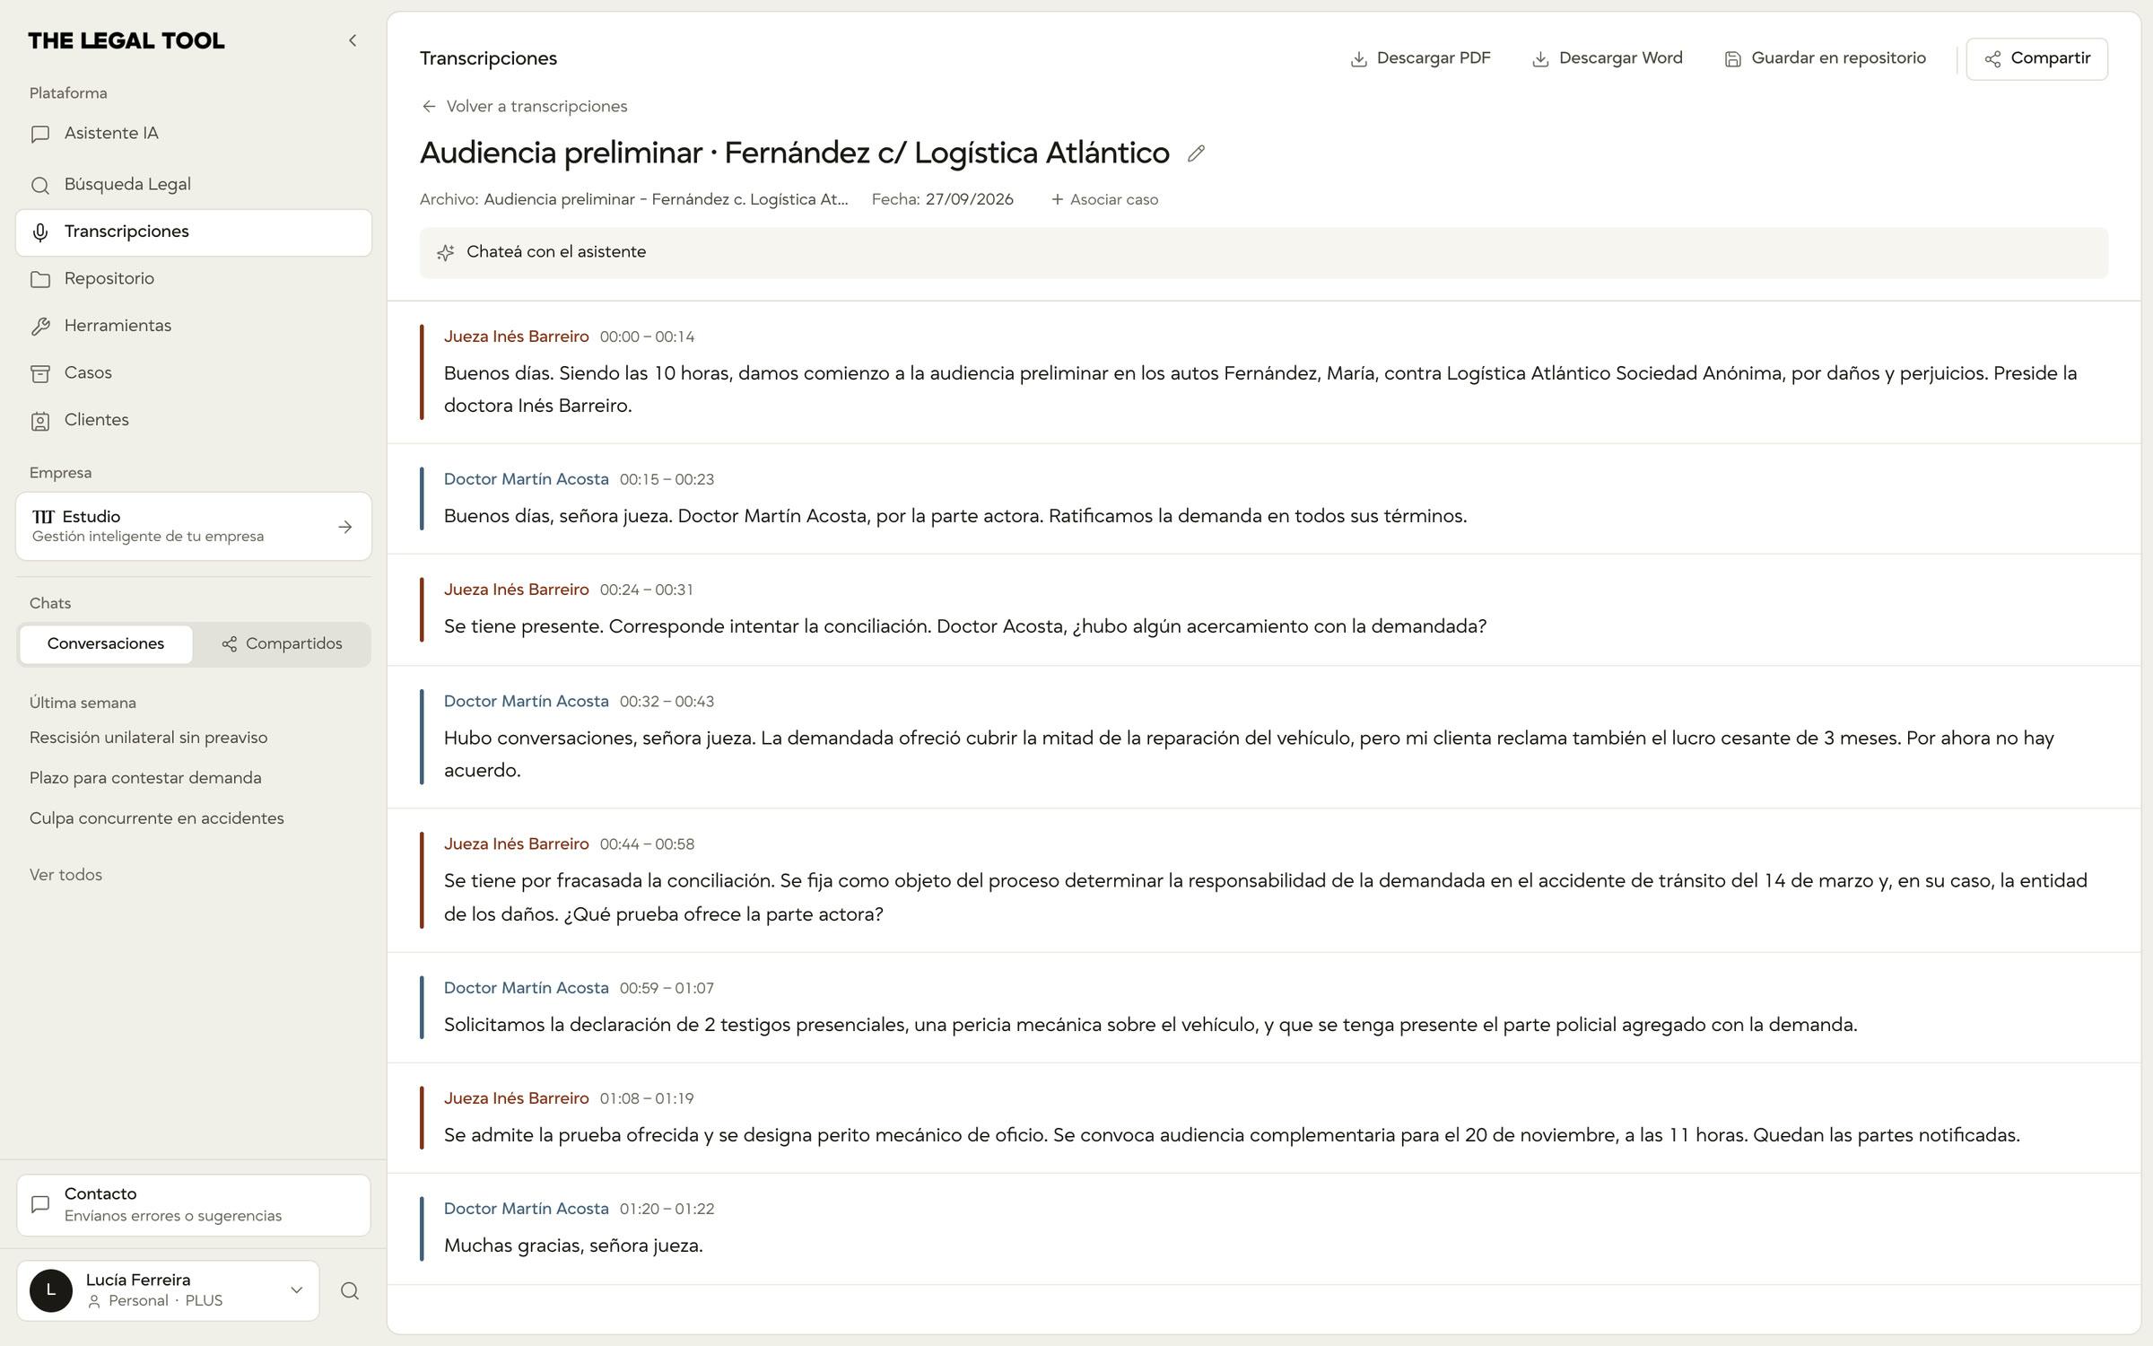Screen dimensions: 2153x1346
Task: Click the sparkle icon in assistant chat bar
Action: click(445, 253)
